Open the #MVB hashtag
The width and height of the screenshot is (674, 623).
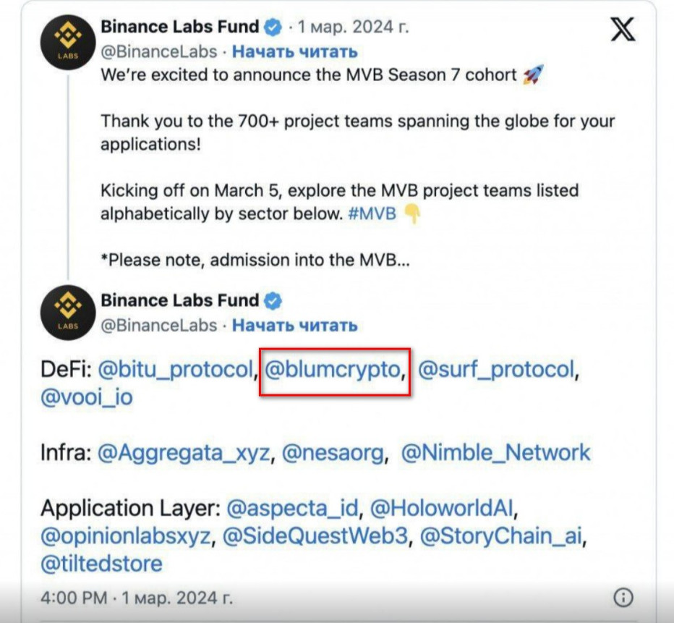pyautogui.click(x=372, y=214)
